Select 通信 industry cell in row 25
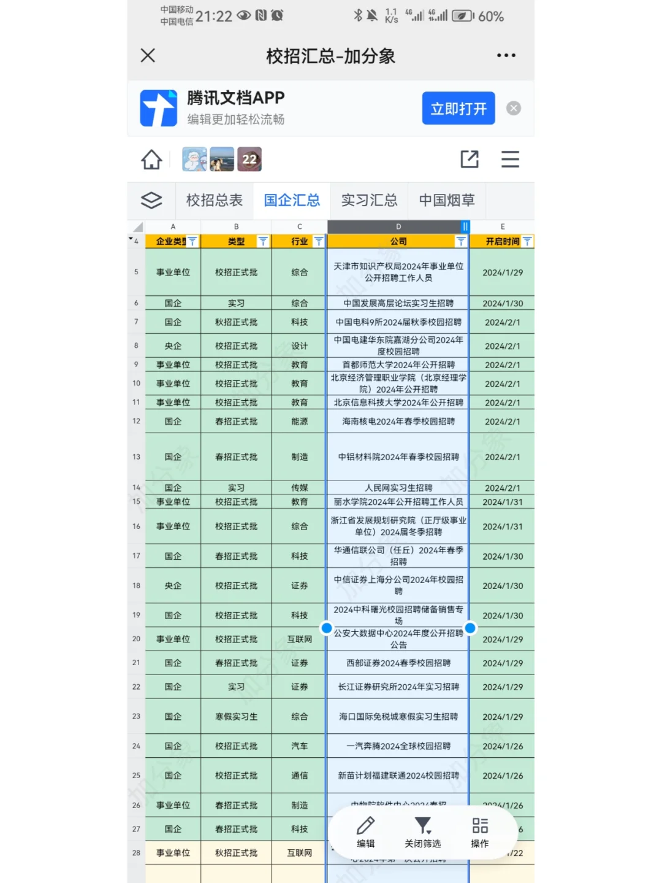The height and width of the screenshot is (883, 662). [x=299, y=776]
